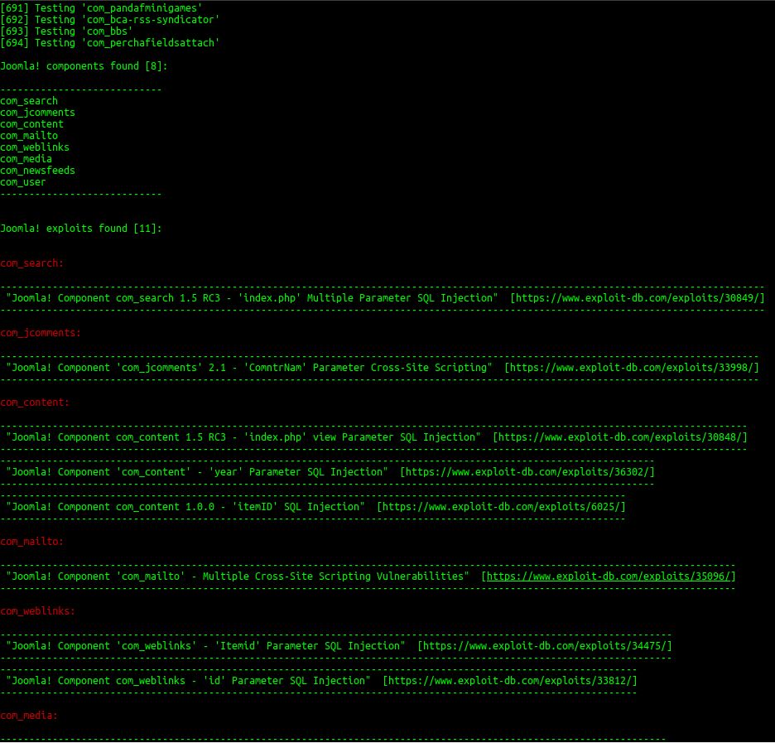
Task: Open the exploit-db link for exploit 6025
Action: coord(501,507)
